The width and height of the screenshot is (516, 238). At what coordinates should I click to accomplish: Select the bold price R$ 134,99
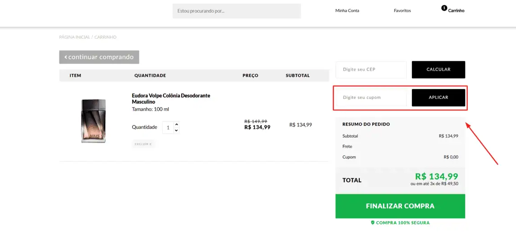(257, 127)
